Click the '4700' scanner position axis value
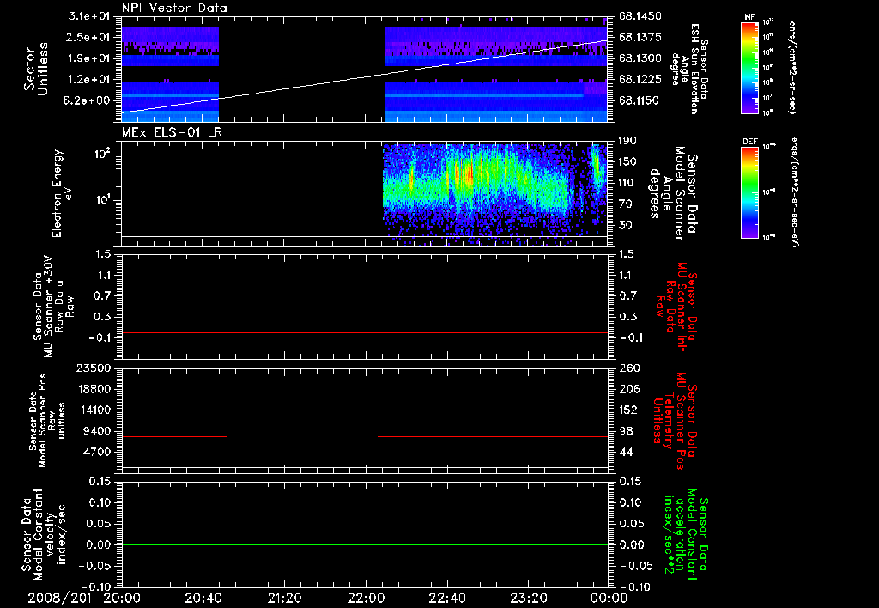The width and height of the screenshot is (879, 608). click(96, 452)
